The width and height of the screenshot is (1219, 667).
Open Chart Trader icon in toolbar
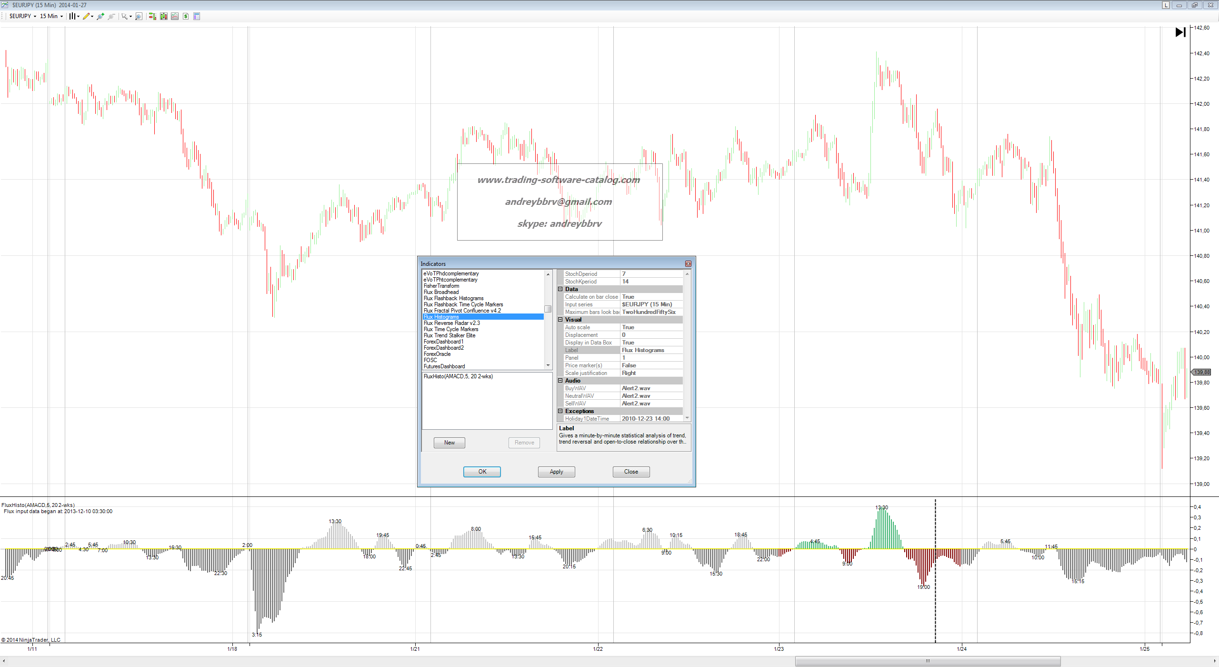(152, 16)
